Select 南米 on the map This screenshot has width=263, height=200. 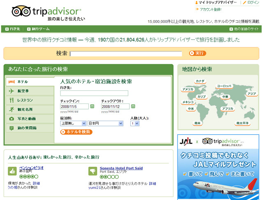pyautogui.click(x=197, y=123)
